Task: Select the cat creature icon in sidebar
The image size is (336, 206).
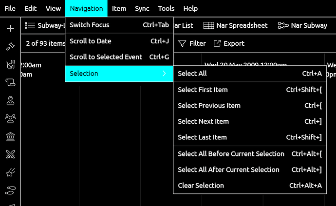Action: click(10, 64)
